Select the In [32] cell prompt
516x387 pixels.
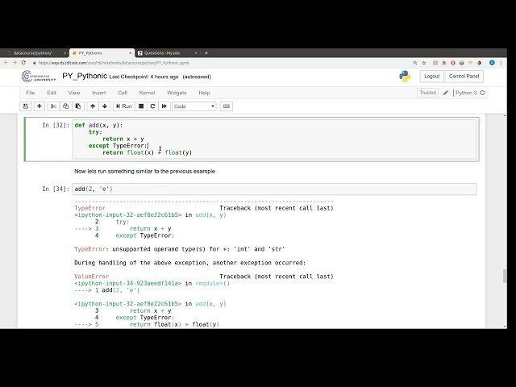pyautogui.click(x=56, y=125)
